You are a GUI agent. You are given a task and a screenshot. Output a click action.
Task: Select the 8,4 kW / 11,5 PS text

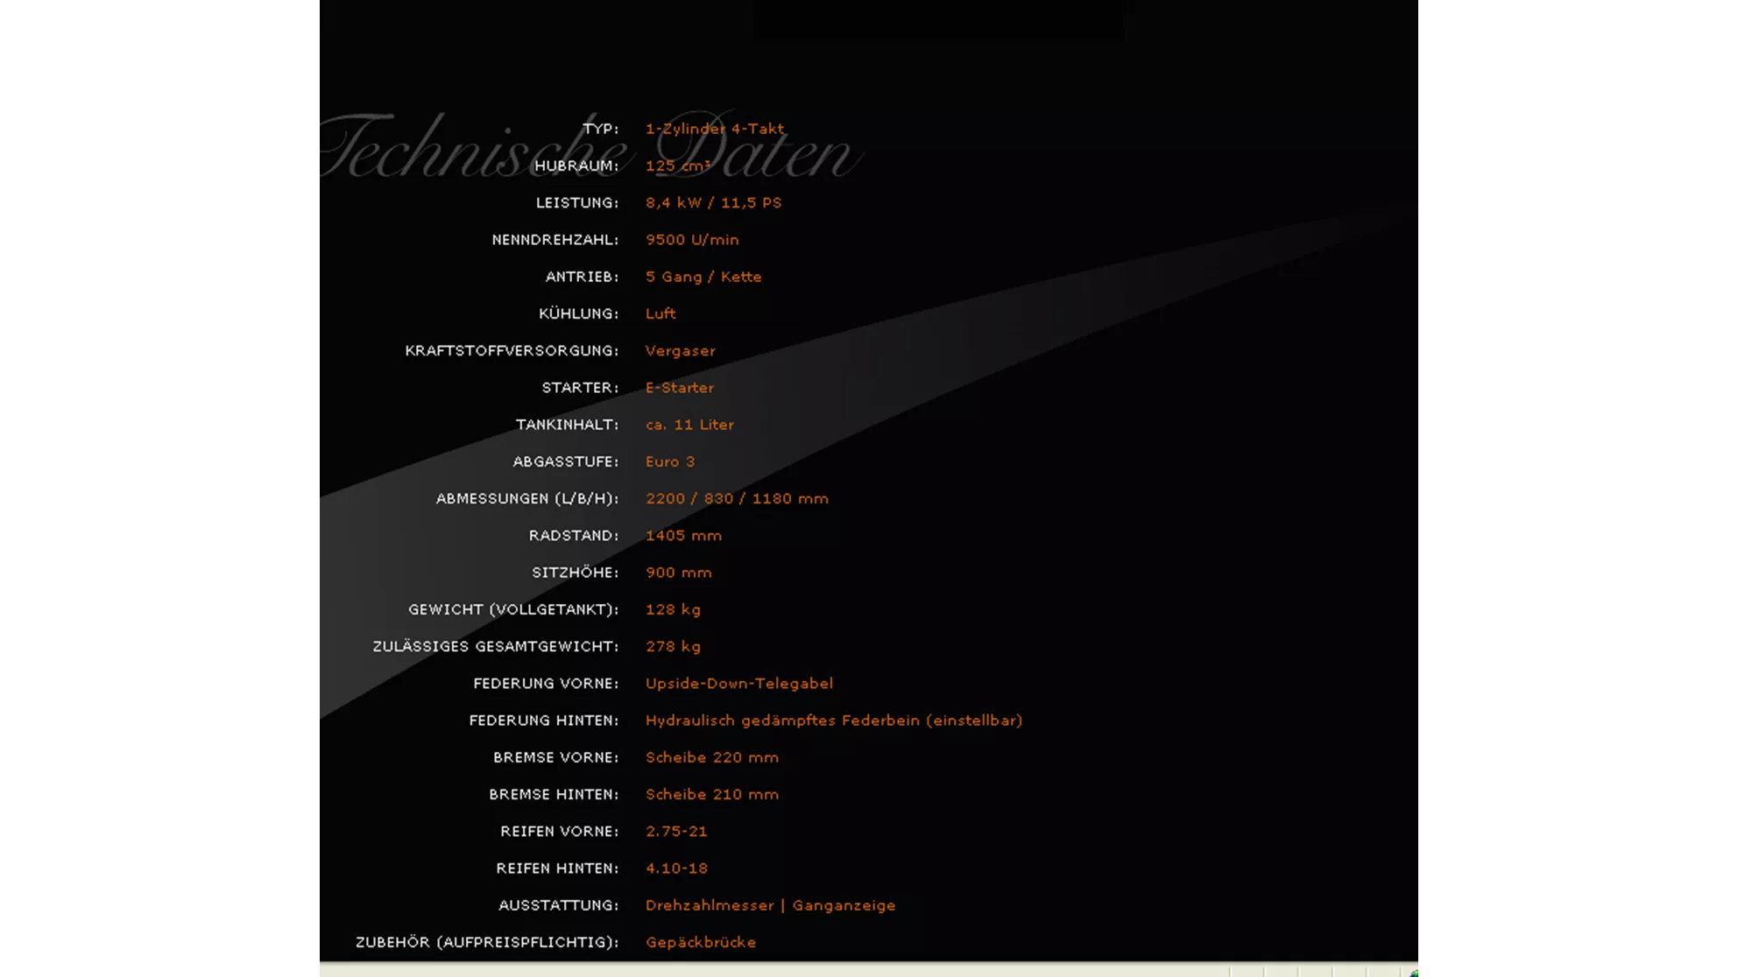pos(713,202)
